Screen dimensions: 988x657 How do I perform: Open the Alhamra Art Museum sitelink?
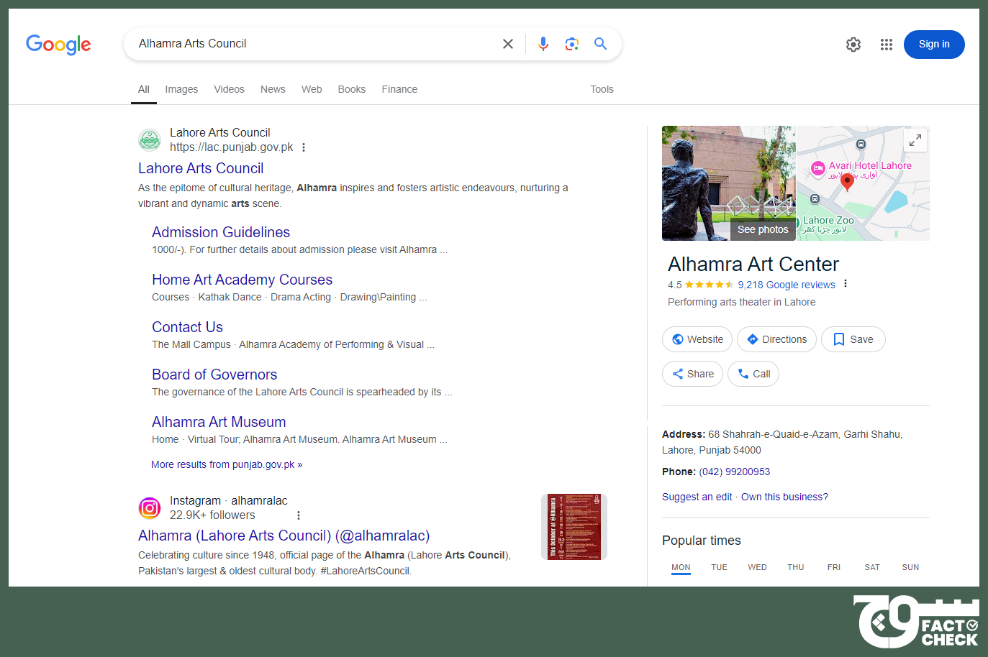(x=219, y=422)
